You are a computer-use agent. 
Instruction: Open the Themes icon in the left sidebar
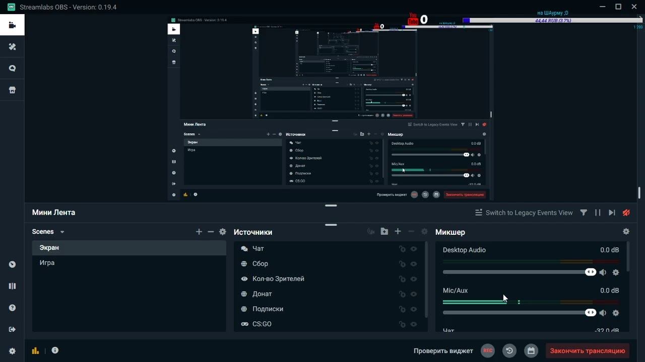[12, 47]
